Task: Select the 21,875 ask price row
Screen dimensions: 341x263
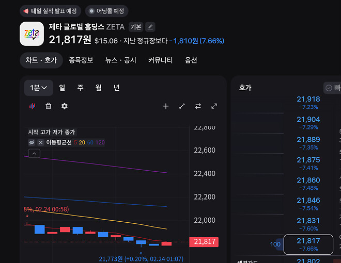Action: click(x=308, y=163)
